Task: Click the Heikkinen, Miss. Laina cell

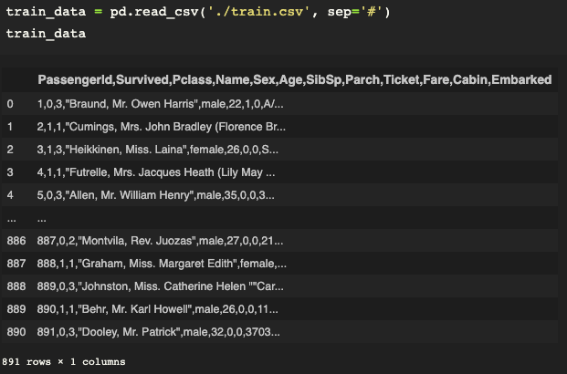Action: point(158,150)
